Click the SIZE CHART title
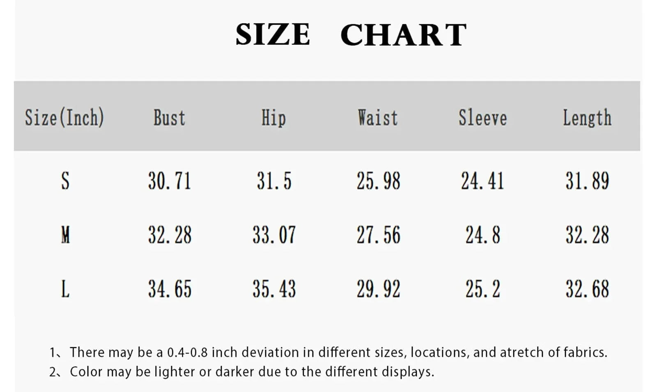Viewport: 657px width, 392px height. click(x=351, y=35)
